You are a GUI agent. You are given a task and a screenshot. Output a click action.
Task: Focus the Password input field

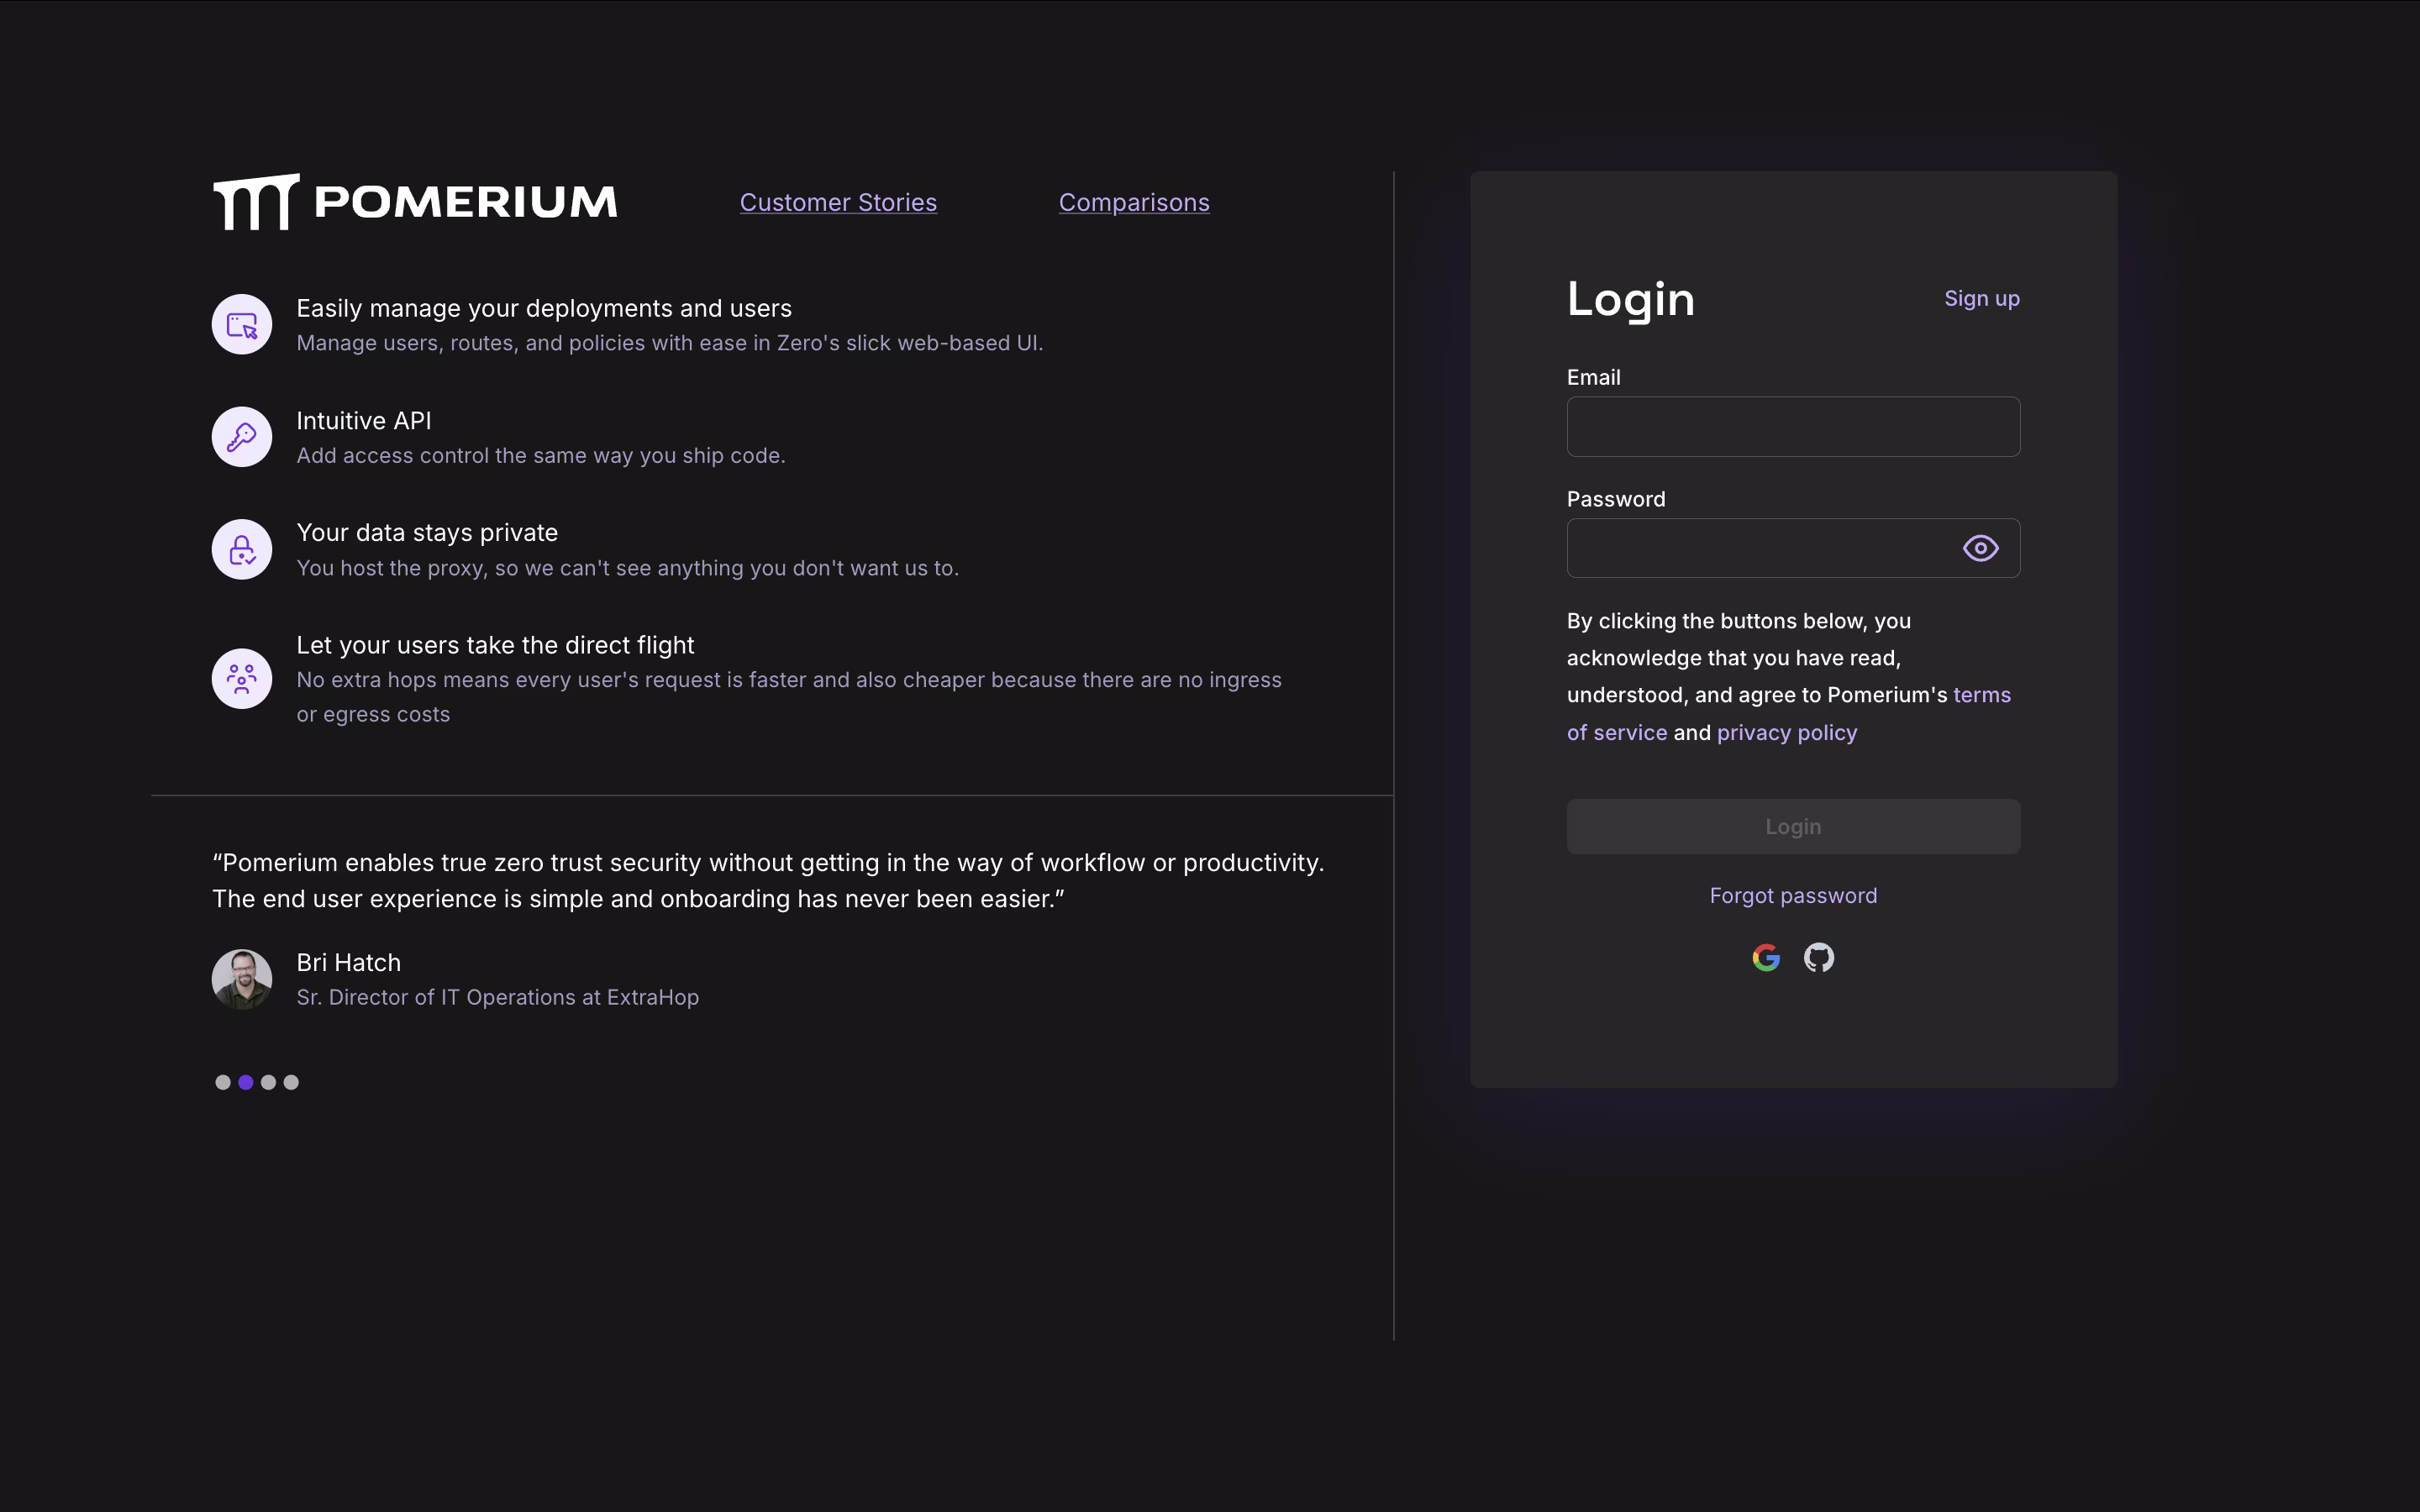[1793, 548]
